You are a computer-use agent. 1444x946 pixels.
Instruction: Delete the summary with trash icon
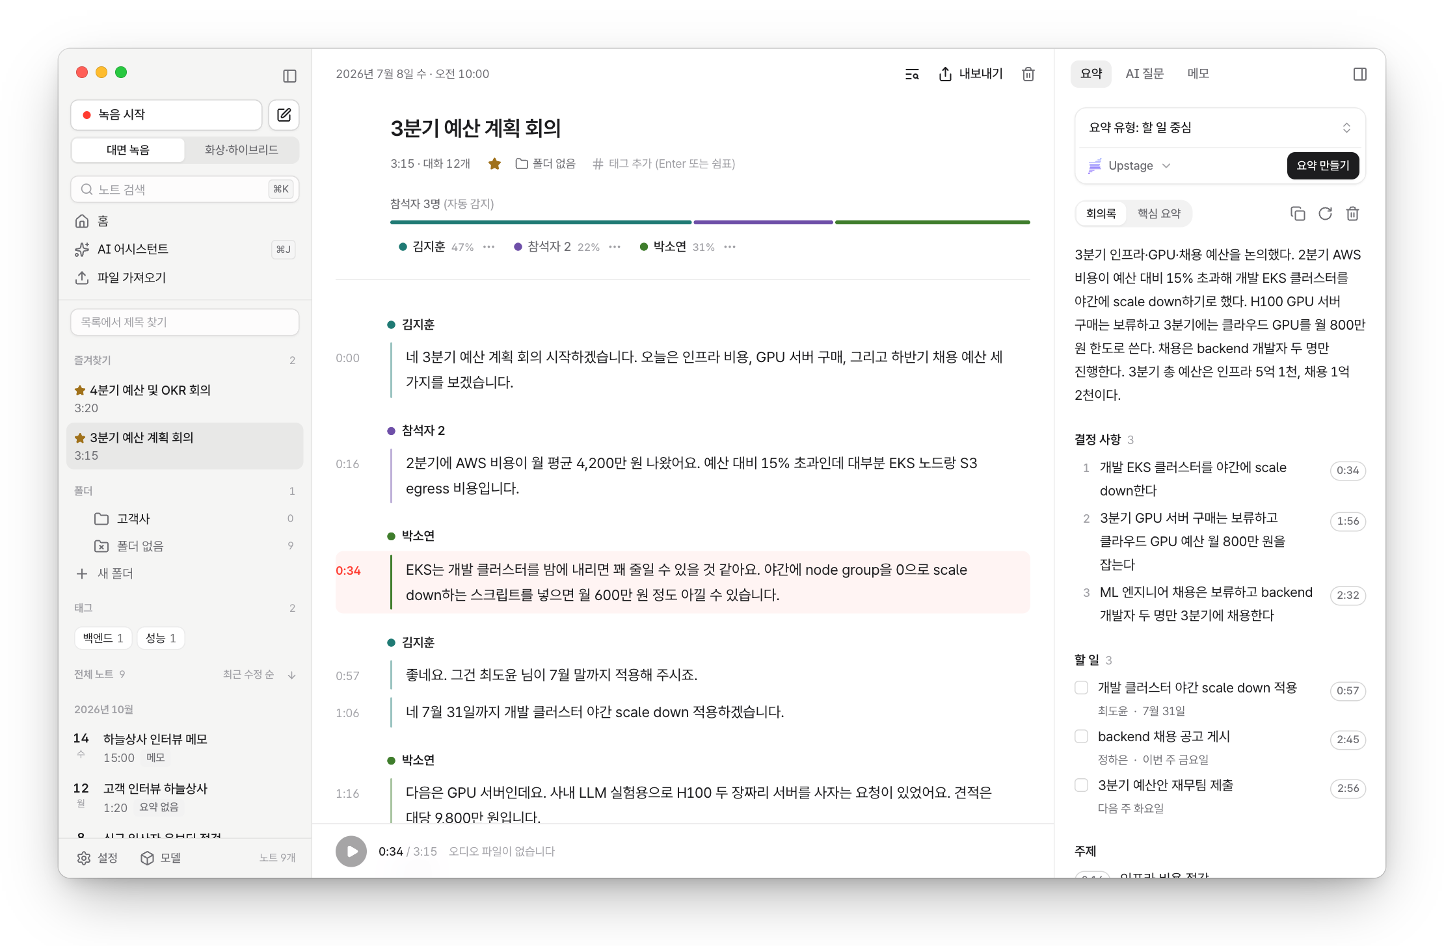click(x=1352, y=214)
